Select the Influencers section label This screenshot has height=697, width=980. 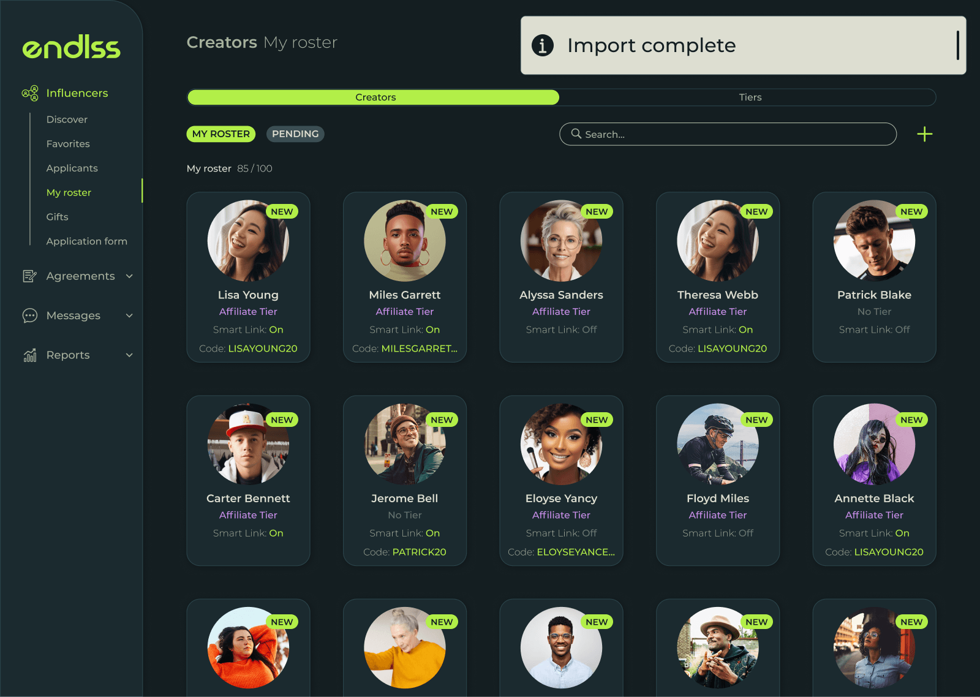click(x=77, y=93)
